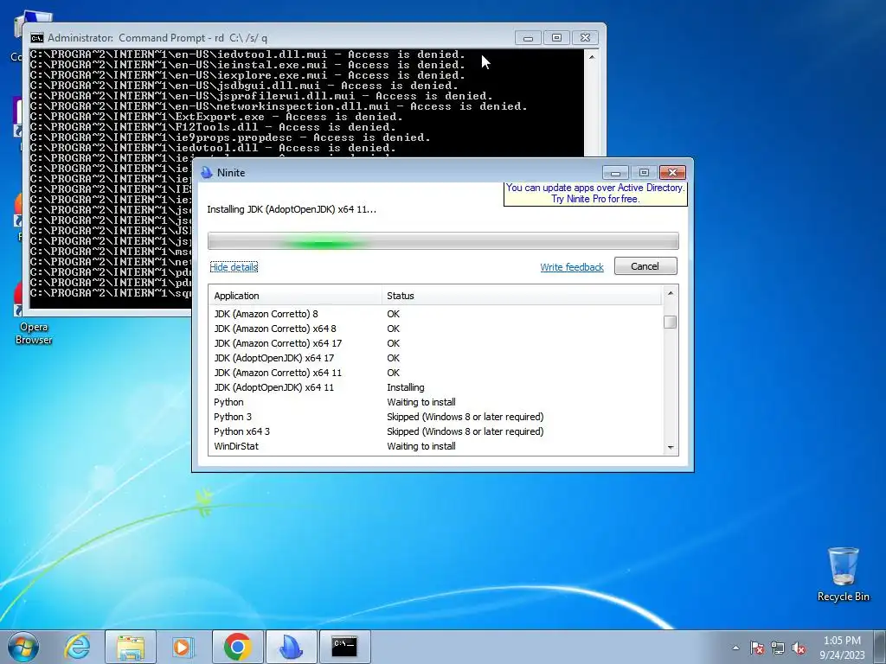Viewport: 886px width, 664px height.
Task: Click the Try Ninite Pro for free banner
Action: point(595,193)
